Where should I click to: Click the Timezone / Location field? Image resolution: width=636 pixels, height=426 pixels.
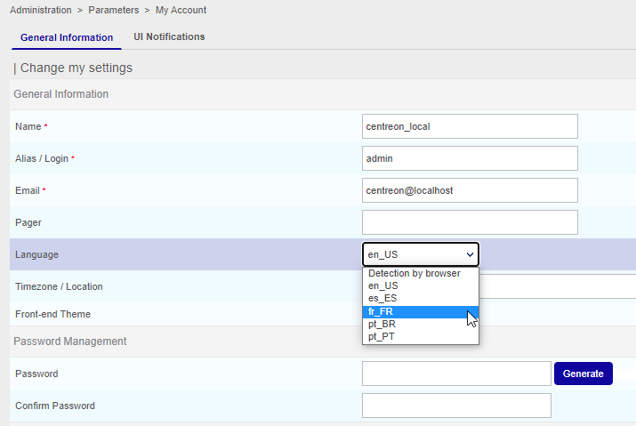(557, 286)
